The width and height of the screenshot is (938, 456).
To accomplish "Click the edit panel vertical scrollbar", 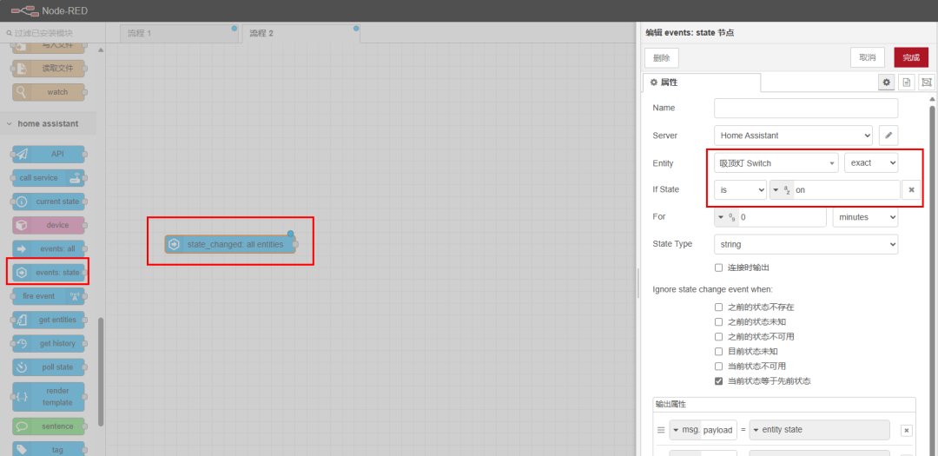I will (x=932, y=275).
